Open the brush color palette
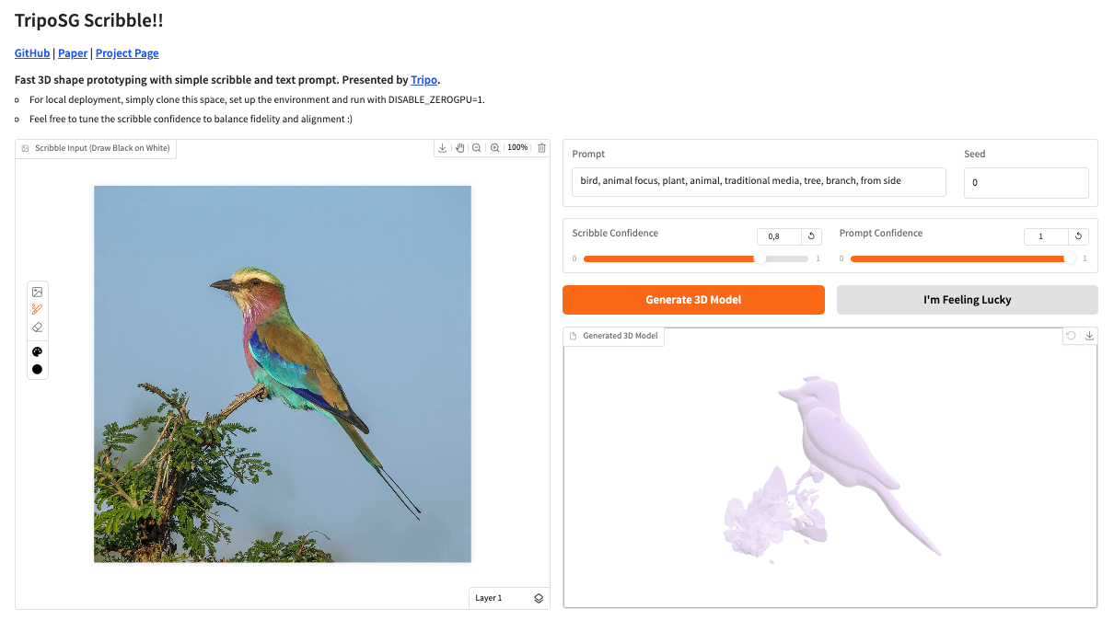Image resolution: width=1114 pixels, height=620 pixels. 38,351
